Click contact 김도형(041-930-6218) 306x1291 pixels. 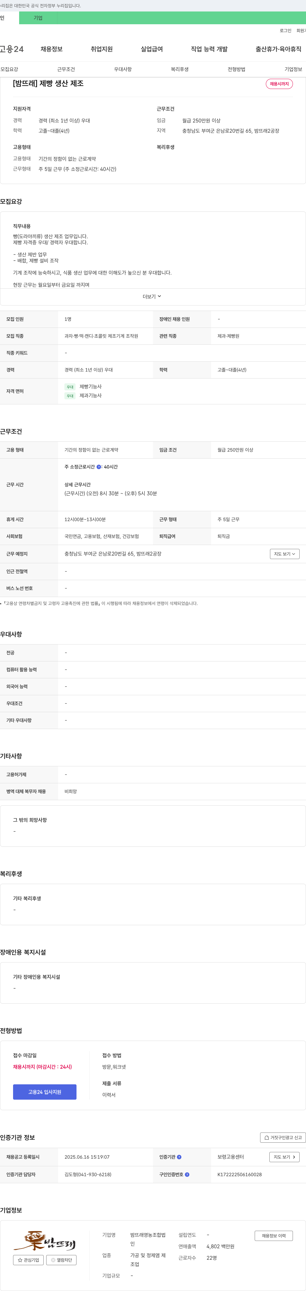point(88,1174)
